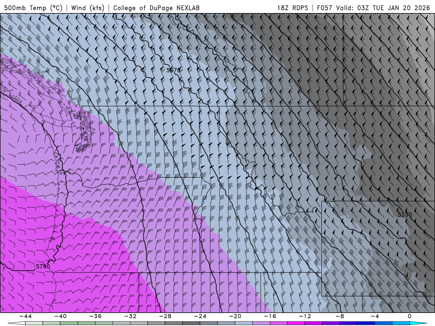435x326 pixels.
Task: Click the -4 colorbar tick label
Action: (x=375, y=316)
